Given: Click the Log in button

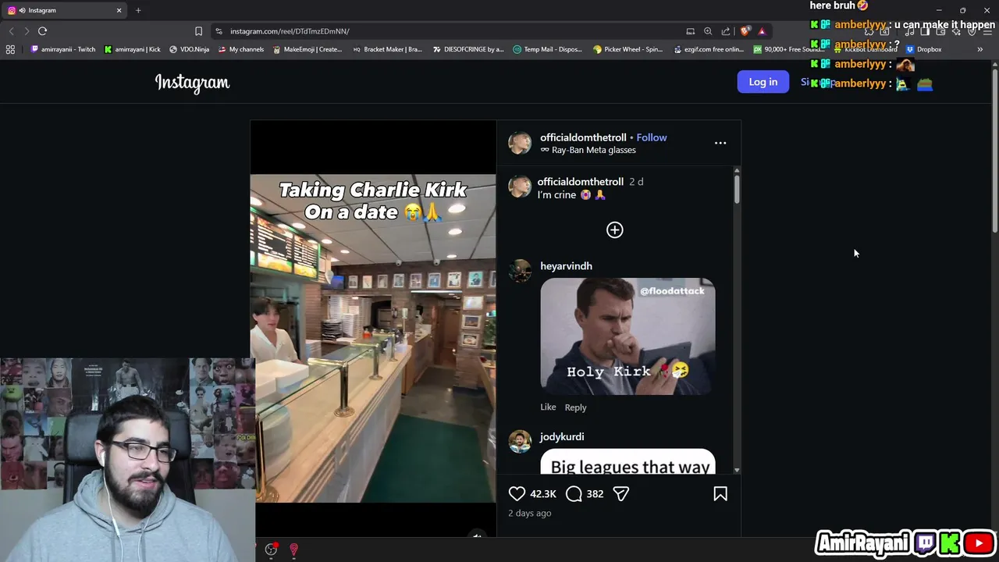Looking at the screenshot, I should (x=763, y=82).
